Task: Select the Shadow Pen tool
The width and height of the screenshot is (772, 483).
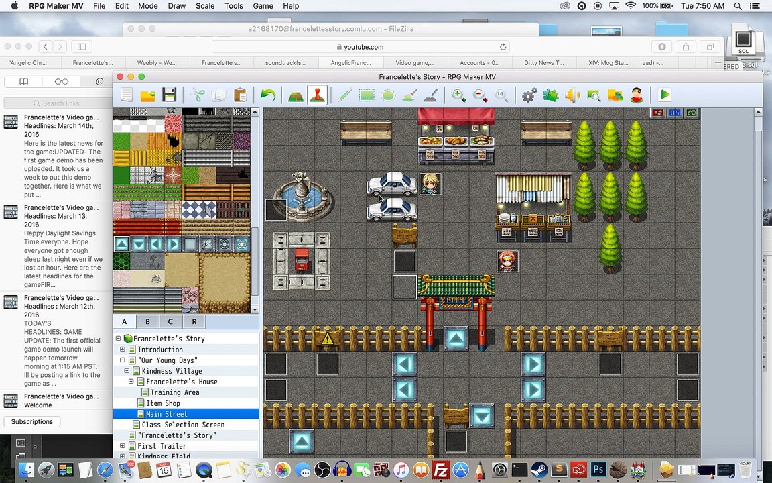Action: 431,95
